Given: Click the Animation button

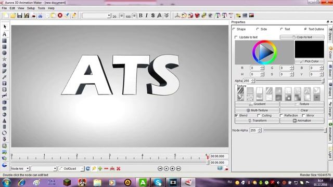Looking at the screenshot, I should pos(302,121).
